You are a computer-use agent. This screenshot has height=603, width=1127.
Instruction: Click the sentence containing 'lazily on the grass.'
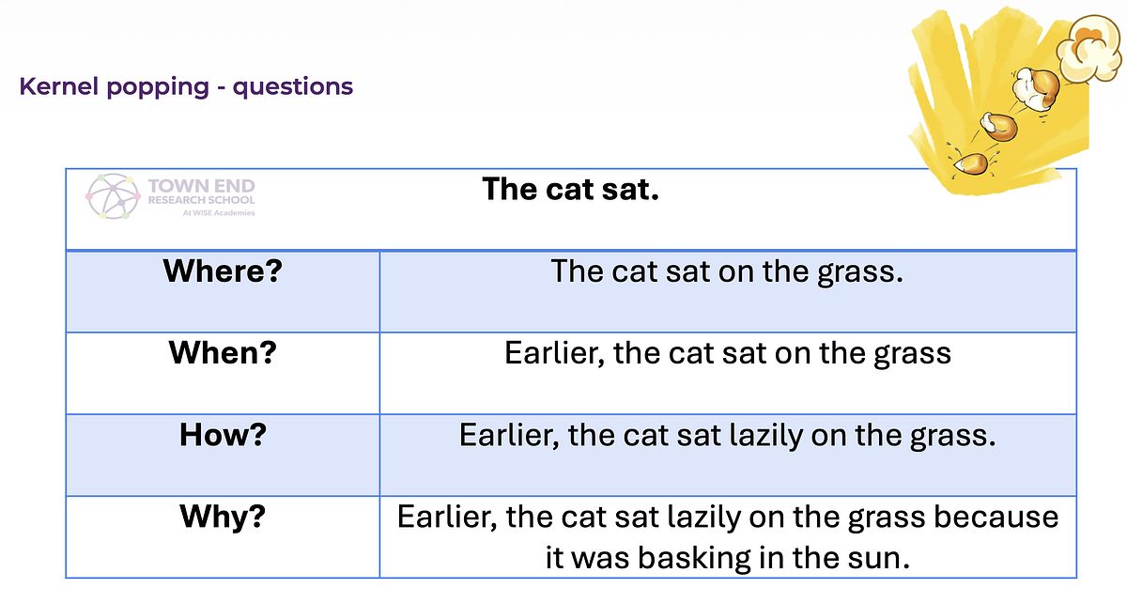tap(728, 436)
